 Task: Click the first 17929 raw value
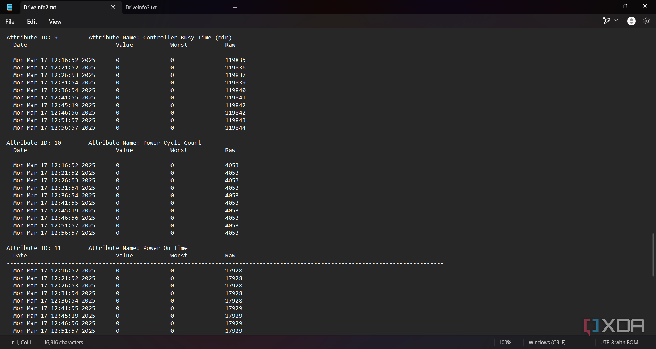click(233, 308)
